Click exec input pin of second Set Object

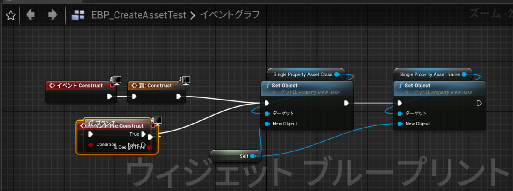click(x=400, y=103)
